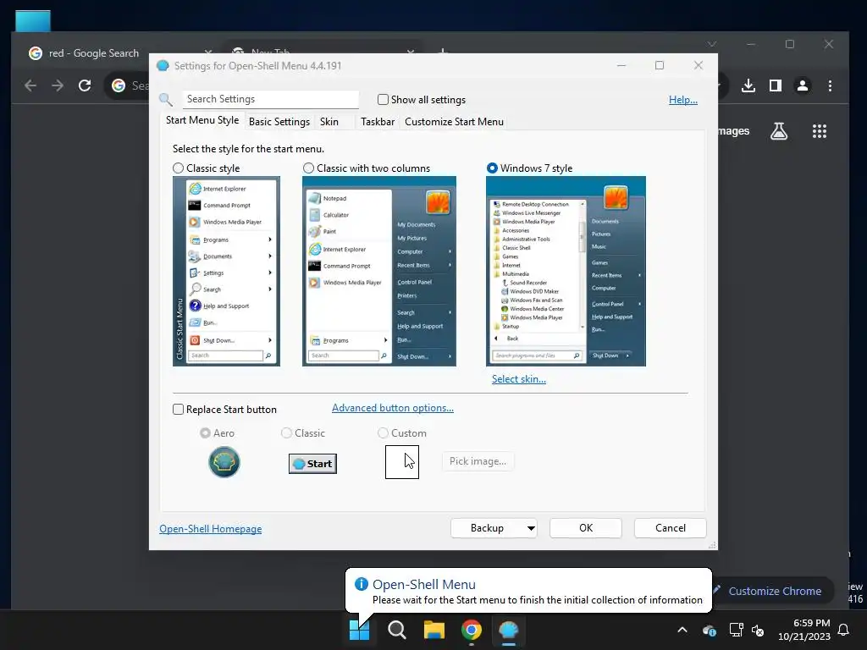Check Replace Start button checkbox
This screenshot has width=867, height=650.
[178, 409]
